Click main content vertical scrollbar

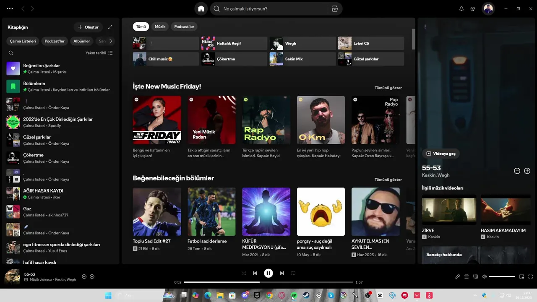pyautogui.click(x=414, y=39)
